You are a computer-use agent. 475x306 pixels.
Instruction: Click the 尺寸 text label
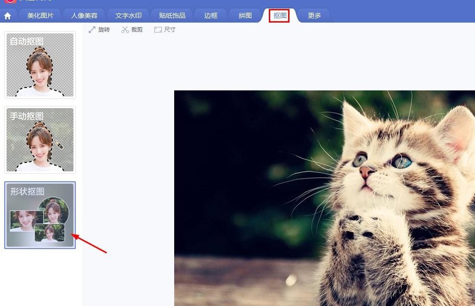tap(169, 29)
